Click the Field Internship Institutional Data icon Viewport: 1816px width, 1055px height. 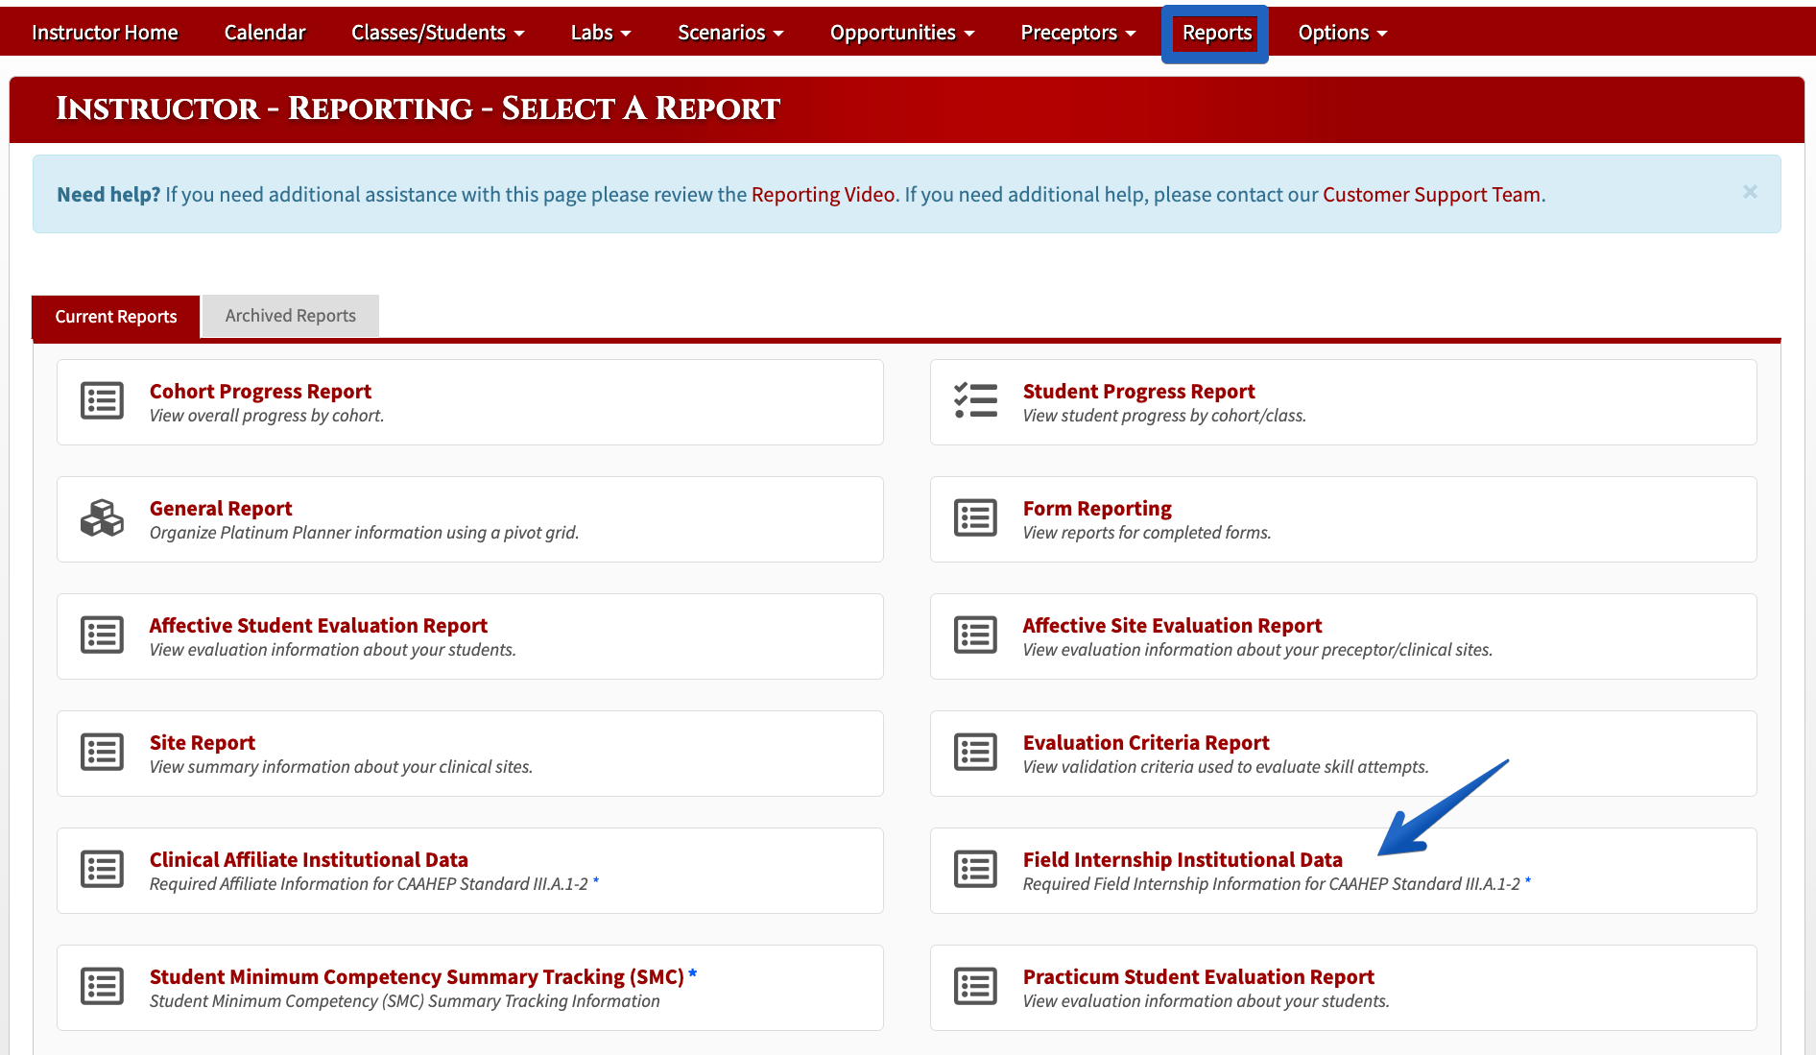click(x=975, y=870)
